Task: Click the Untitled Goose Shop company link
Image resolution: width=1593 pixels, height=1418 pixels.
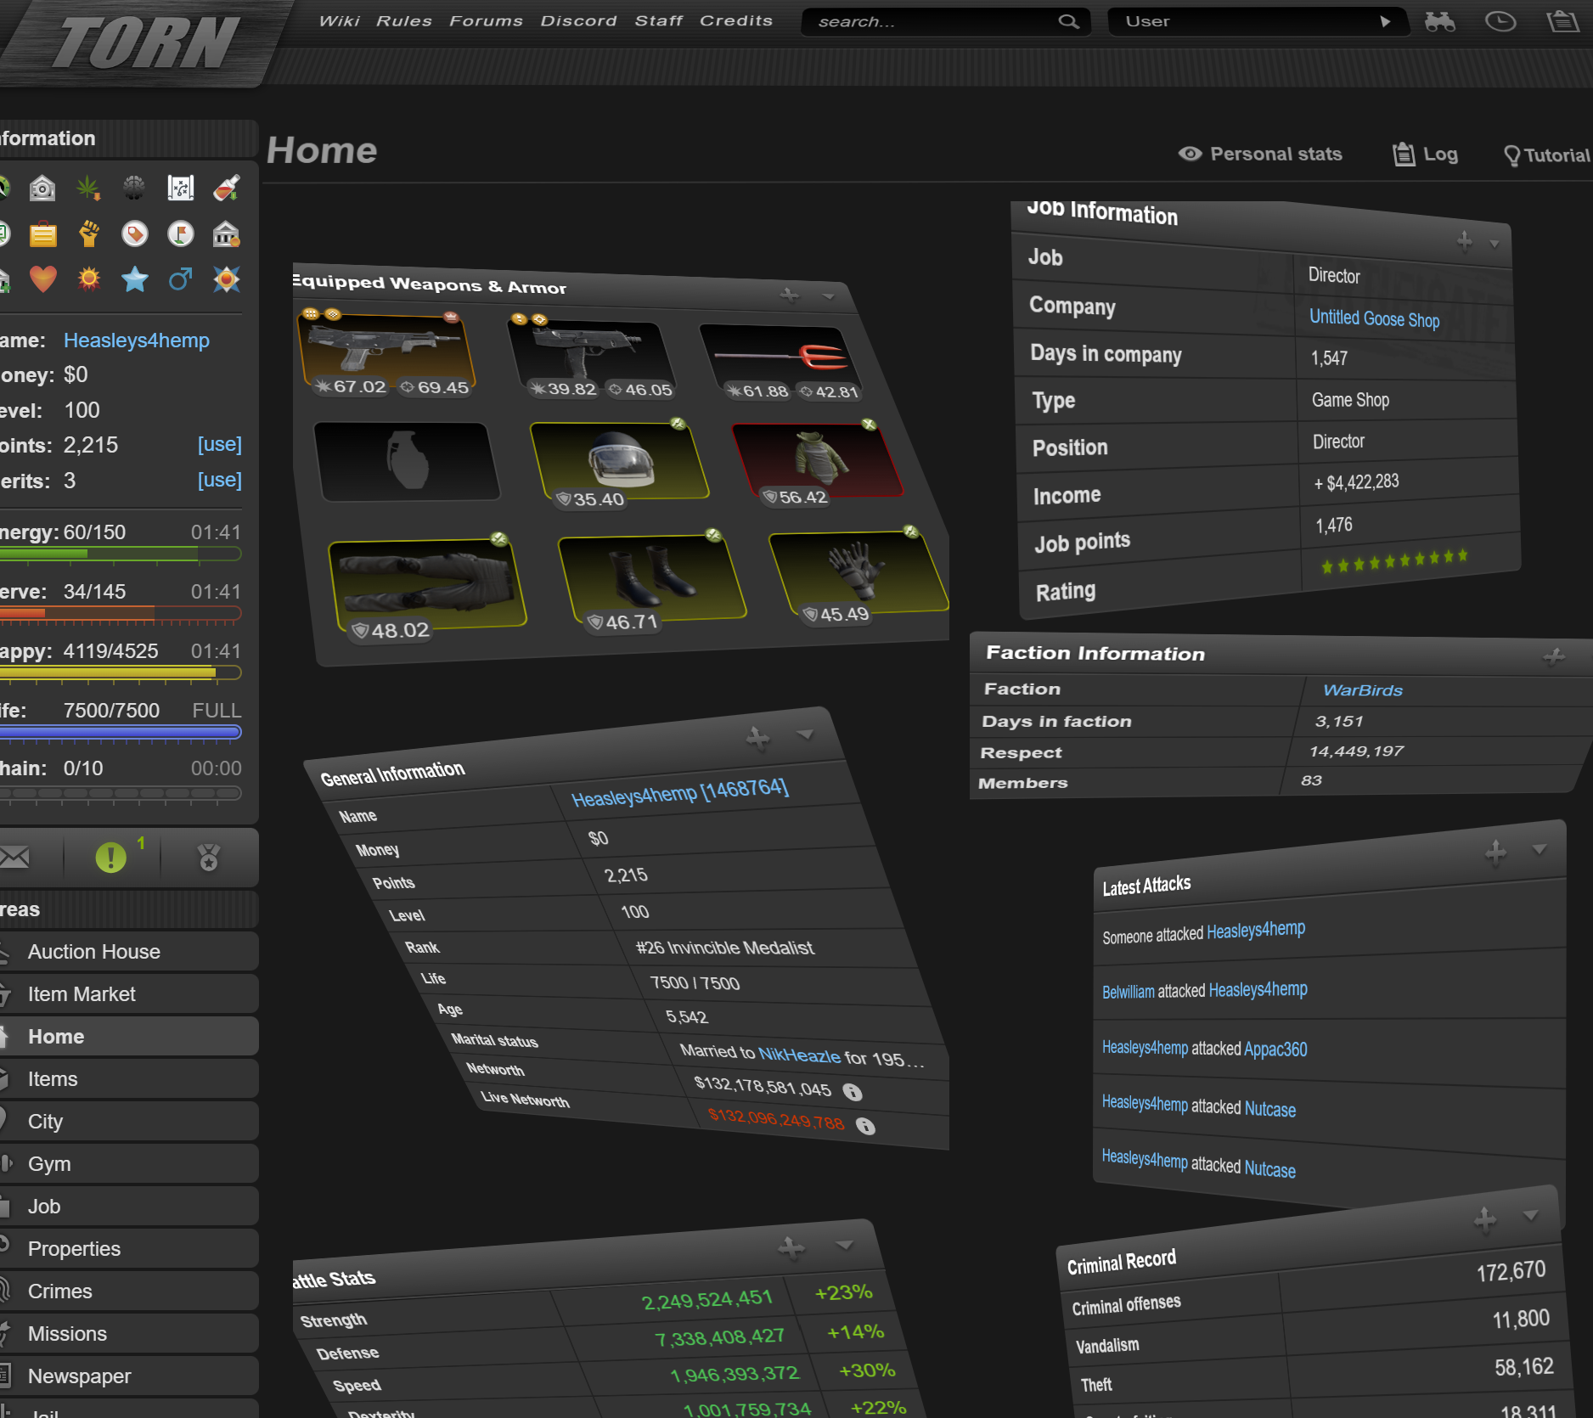Action: 1374,318
